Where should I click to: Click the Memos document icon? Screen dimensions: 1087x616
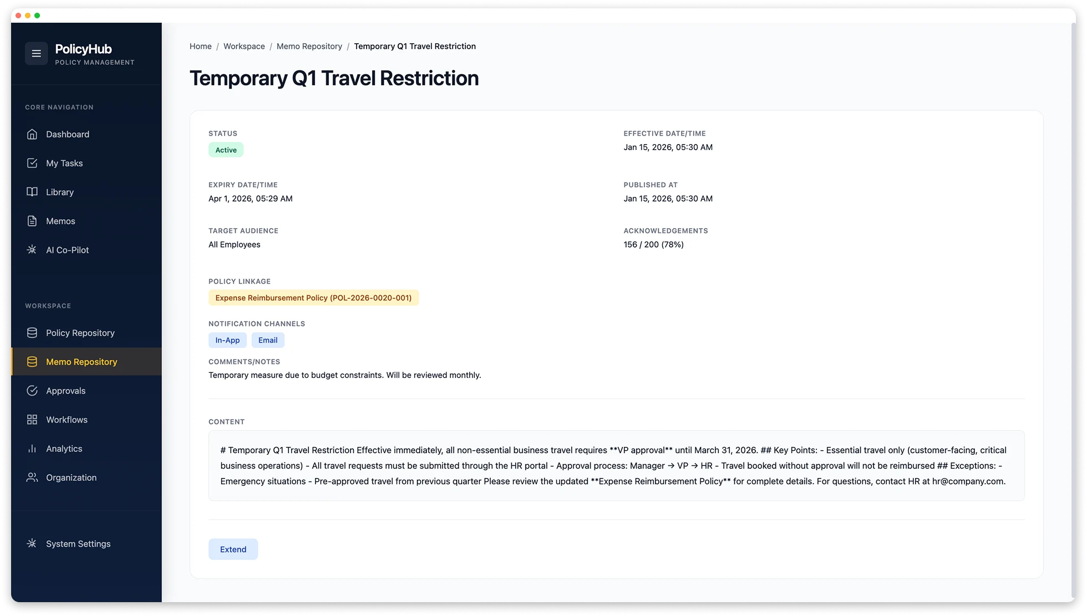point(32,221)
